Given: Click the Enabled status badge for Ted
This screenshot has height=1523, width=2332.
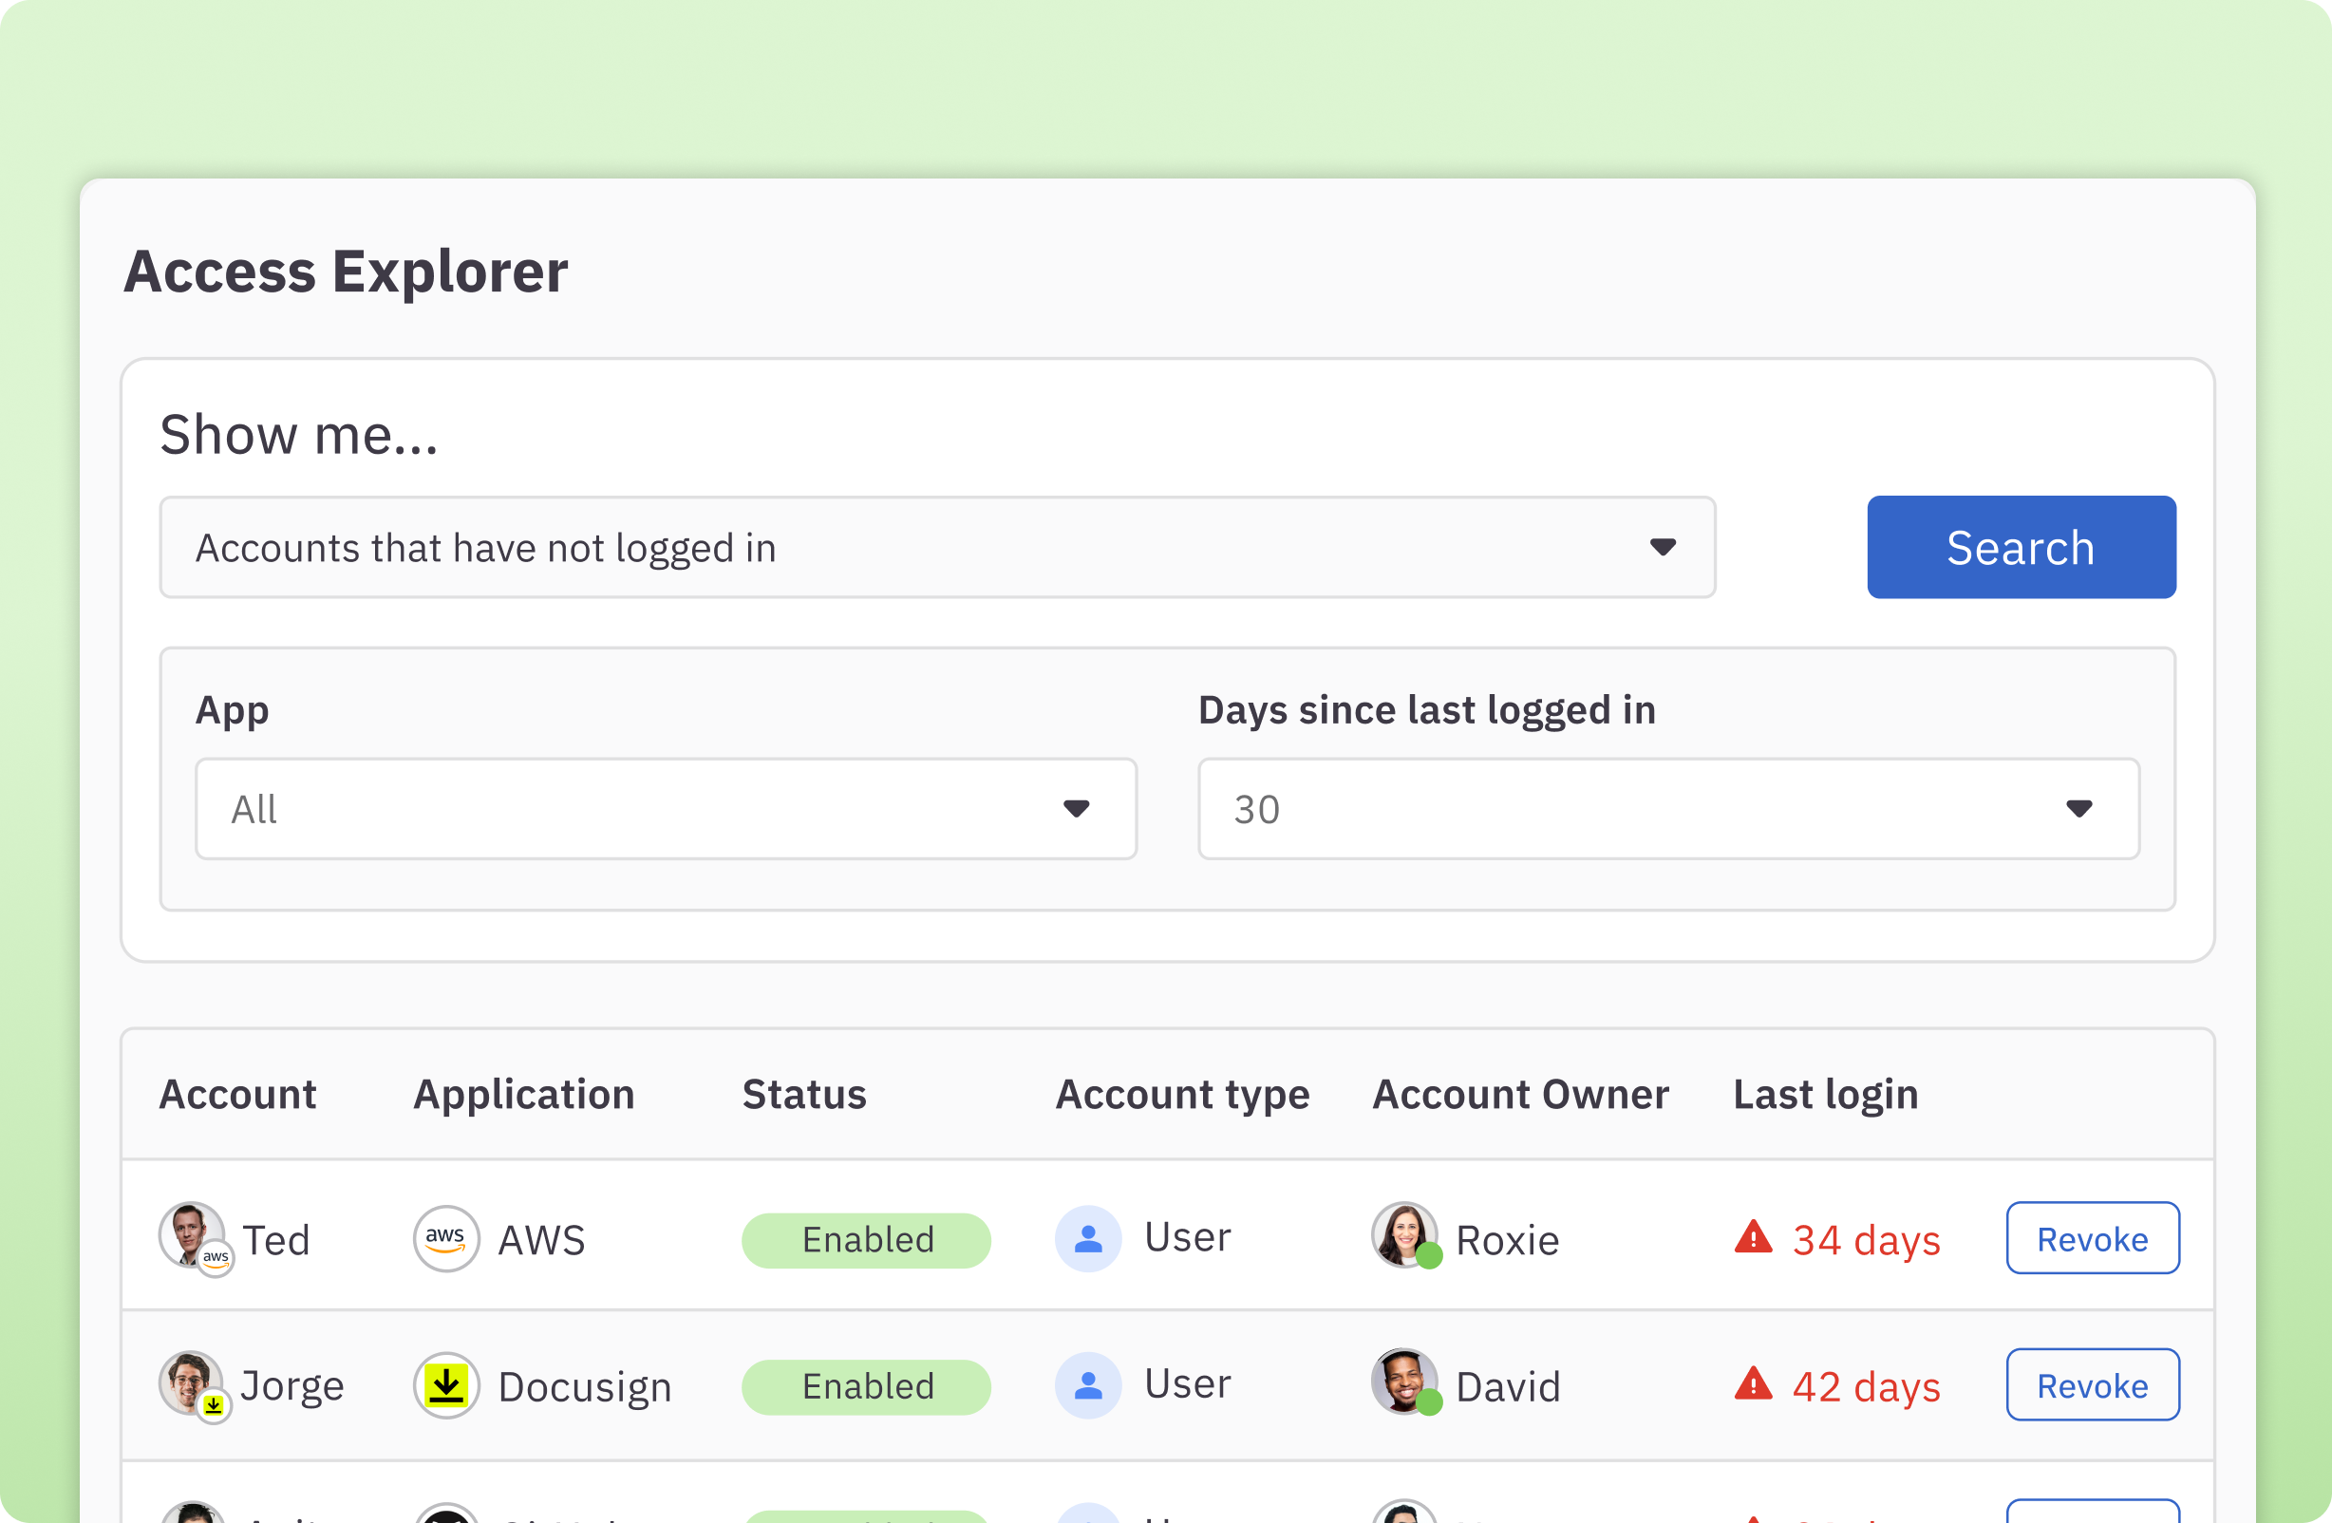Looking at the screenshot, I should coord(866,1240).
